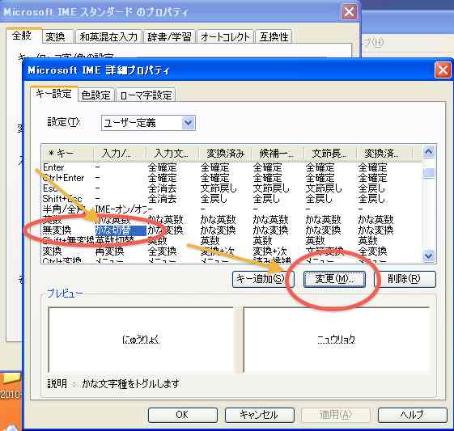Click にゅうりょく preview text

point(141,339)
